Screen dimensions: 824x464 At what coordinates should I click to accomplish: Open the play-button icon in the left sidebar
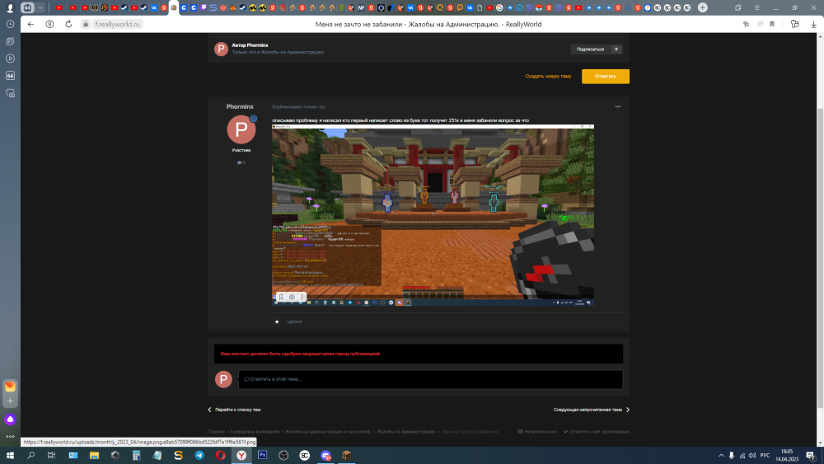[10, 59]
